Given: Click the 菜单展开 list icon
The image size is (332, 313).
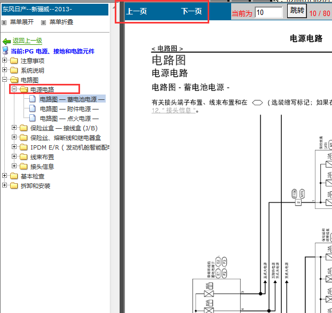Looking at the screenshot, I should pos(4,22).
